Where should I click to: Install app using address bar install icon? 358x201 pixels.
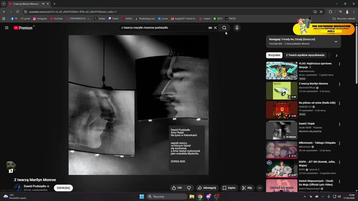tap(315, 12)
